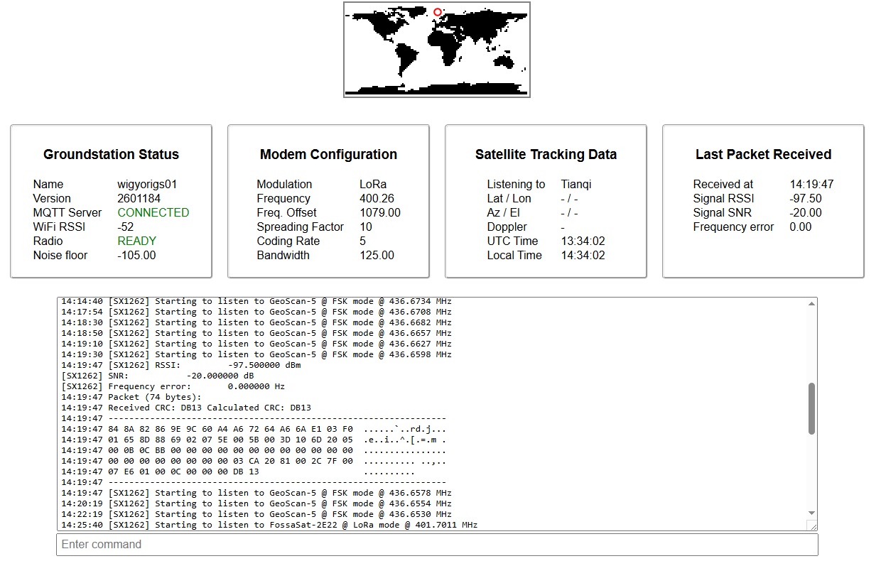Click the Noise floor value -105.00
Viewport: 881px width, 561px height.
[136, 255]
